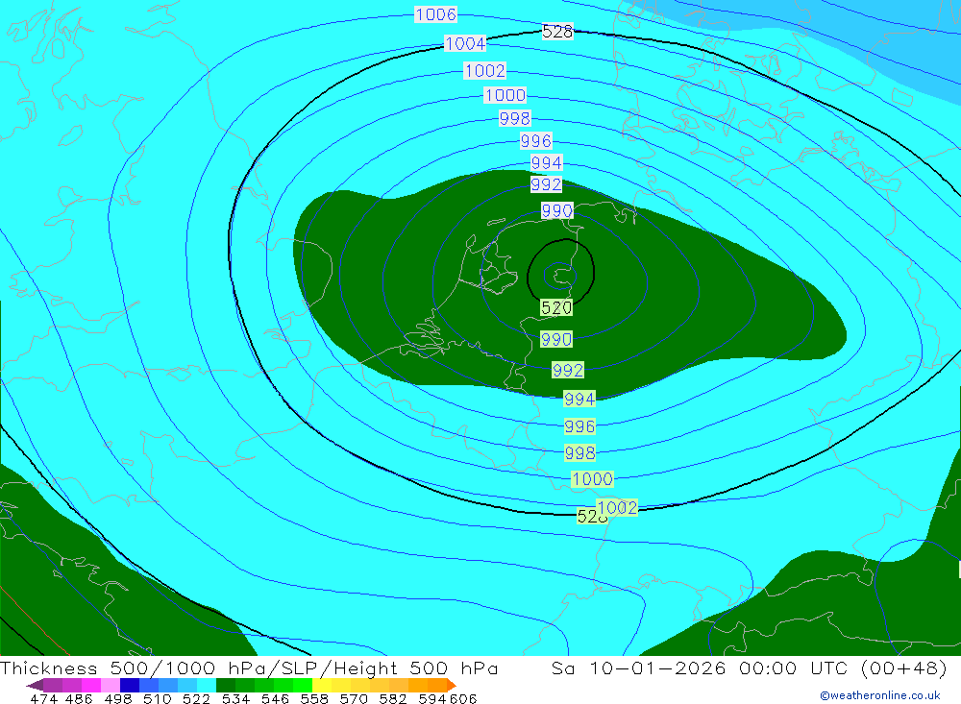This screenshot has width=961, height=704.
Task: Click the 594 legend value
Action: [432, 698]
